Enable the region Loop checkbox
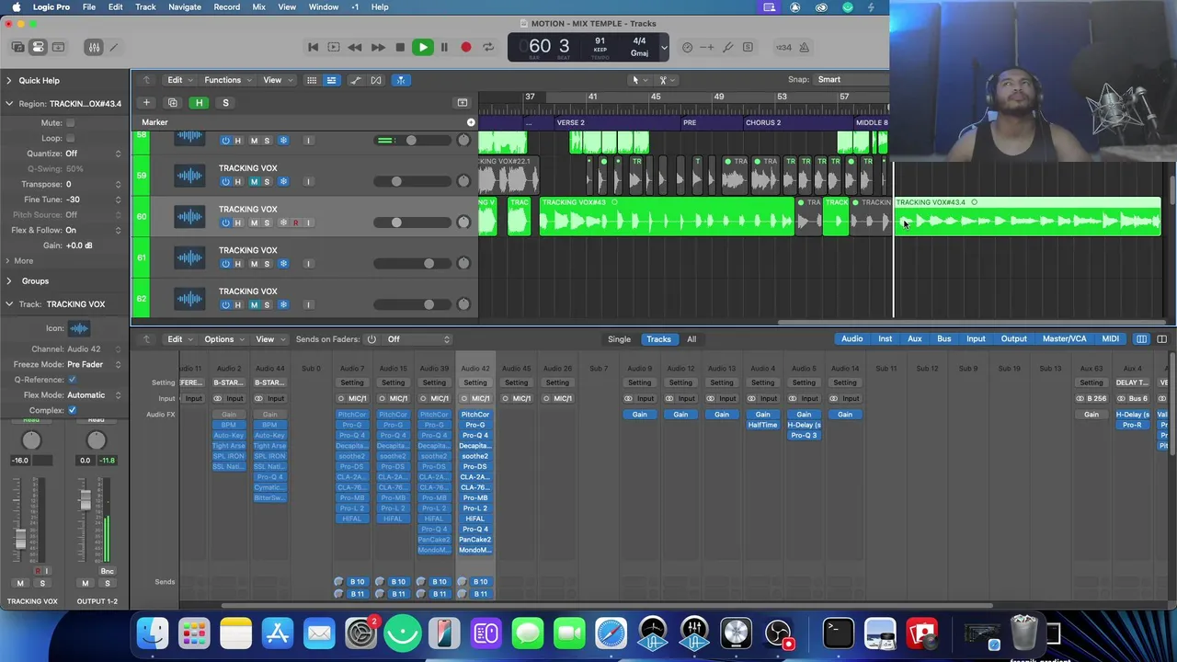This screenshot has height=662, width=1177. 70,138
